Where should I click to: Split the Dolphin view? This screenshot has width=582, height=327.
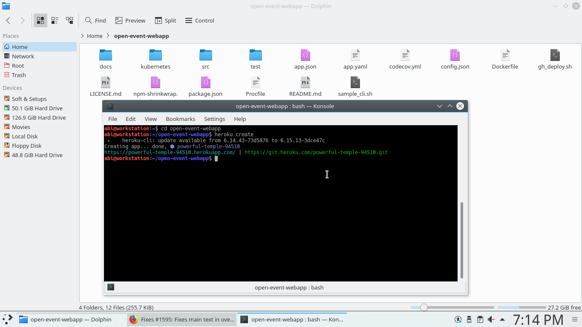click(x=165, y=20)
